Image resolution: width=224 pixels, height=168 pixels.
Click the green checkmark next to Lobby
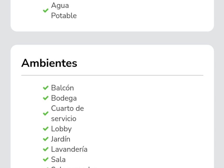[x=46, y=129]
